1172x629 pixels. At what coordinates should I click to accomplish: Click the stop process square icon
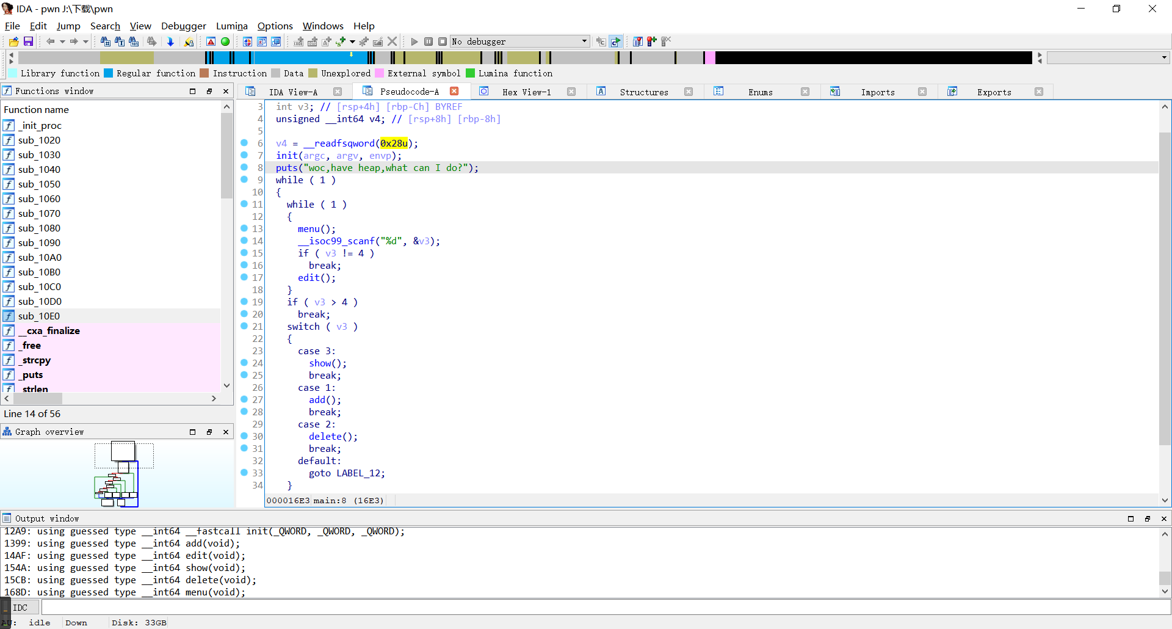(443, 42)
